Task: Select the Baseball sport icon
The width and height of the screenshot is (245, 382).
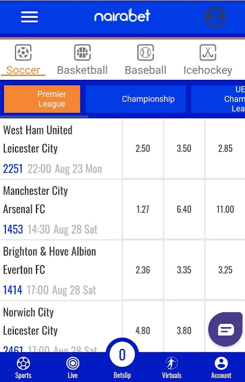Action: (x=145, y=53)
